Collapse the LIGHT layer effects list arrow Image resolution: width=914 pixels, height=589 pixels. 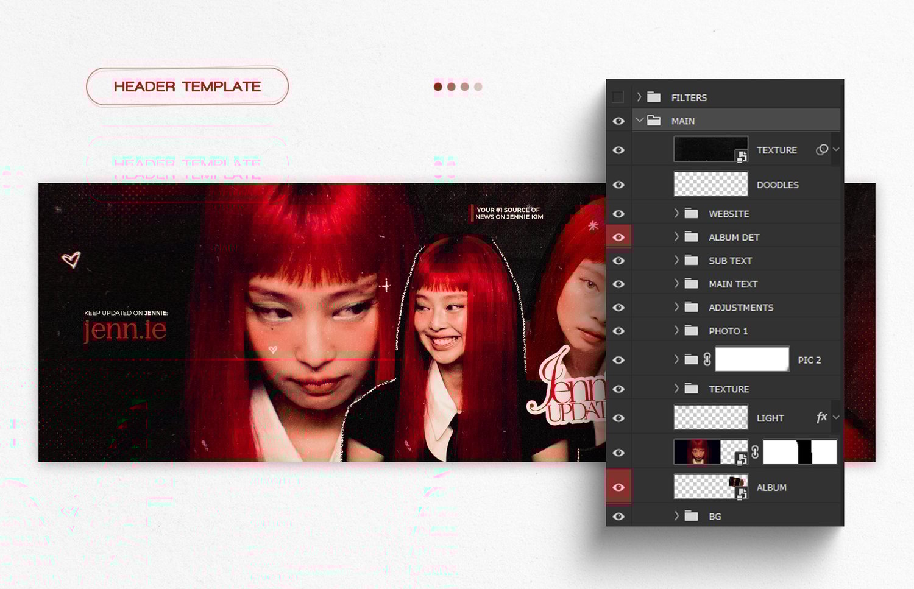click(836, 417)
